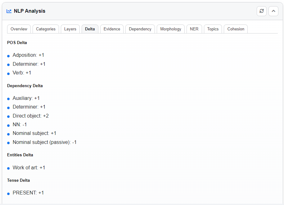Switch to the Overview tab

click(19, 29)
